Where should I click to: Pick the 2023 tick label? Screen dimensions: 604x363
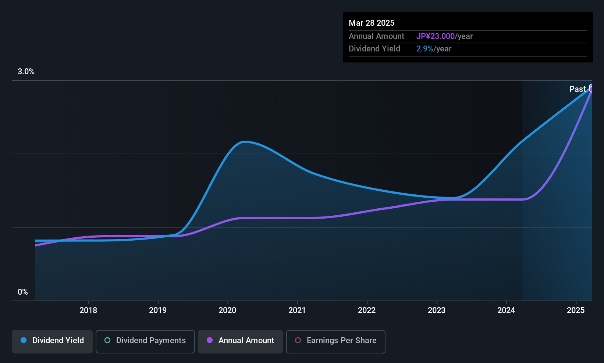[437, 310]
